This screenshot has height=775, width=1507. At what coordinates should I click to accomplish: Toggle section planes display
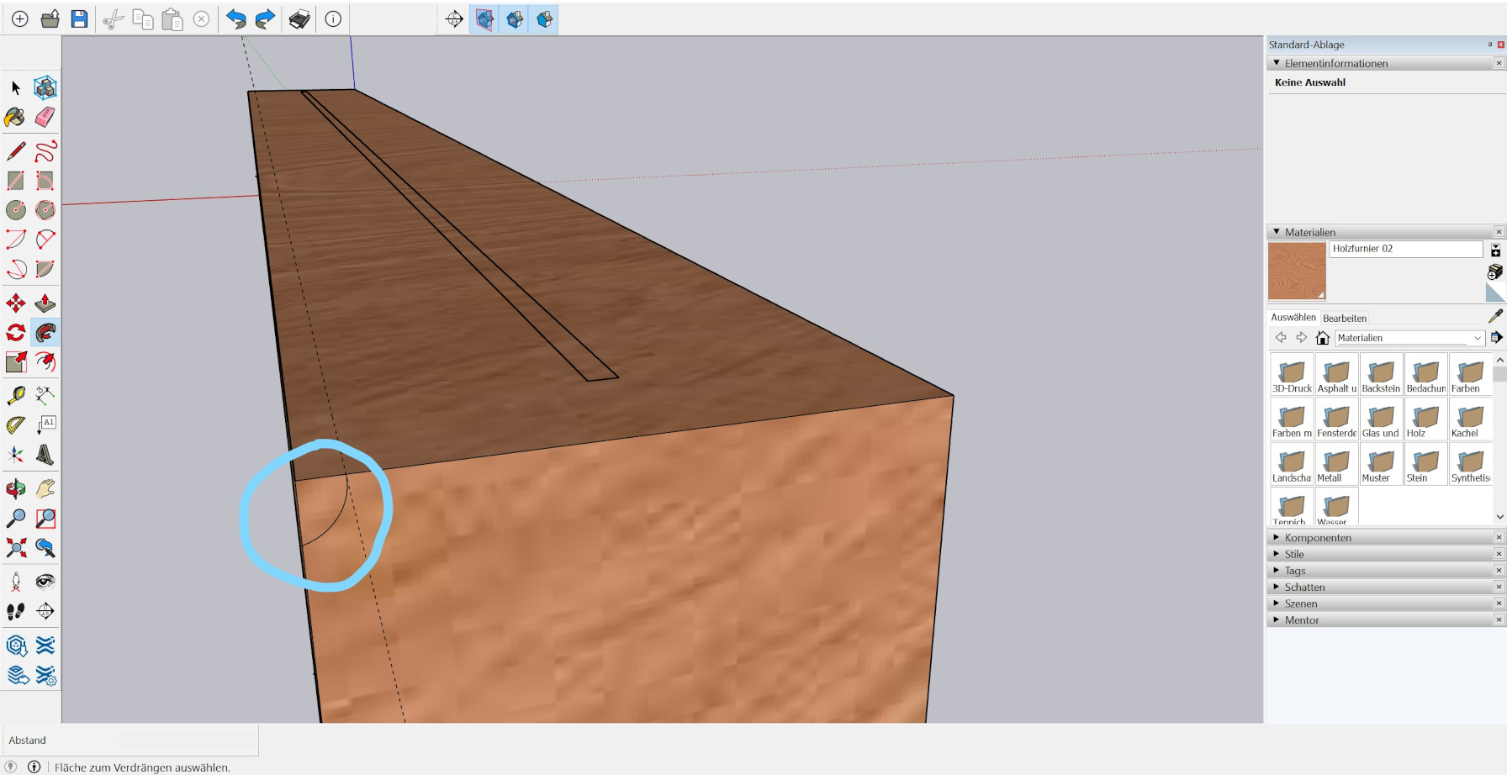pyautogui.click(x=484, y=19)
